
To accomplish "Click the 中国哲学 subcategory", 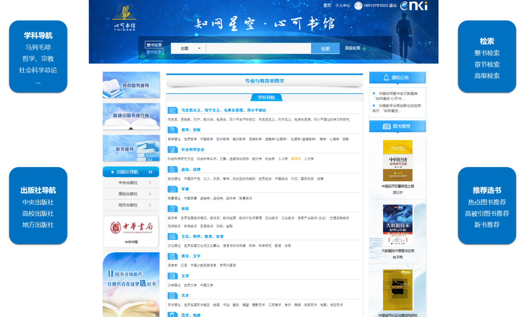I will (207, 139).
